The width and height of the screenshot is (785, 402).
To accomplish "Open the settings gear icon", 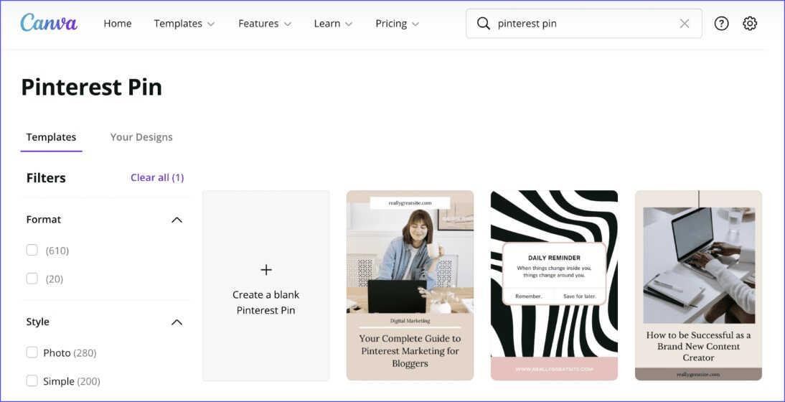I will click(749, 24).
